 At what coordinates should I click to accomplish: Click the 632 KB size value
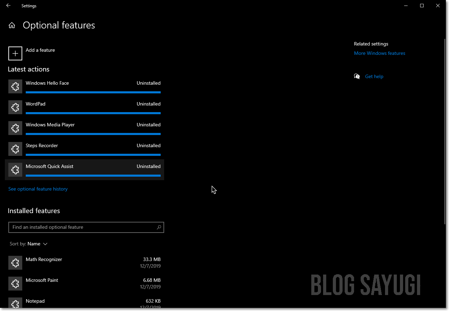click(153, 301)
